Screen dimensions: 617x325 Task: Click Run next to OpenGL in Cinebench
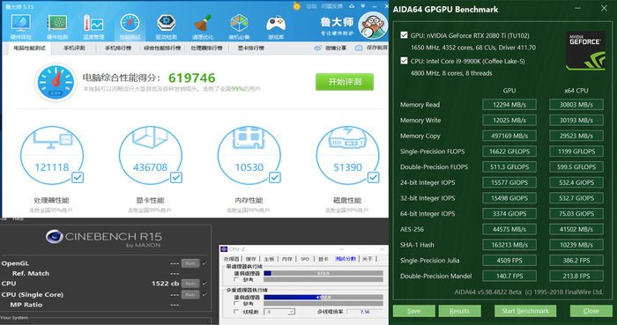[190, 263]
